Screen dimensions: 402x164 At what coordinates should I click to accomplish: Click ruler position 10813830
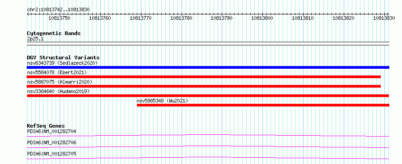384,18
